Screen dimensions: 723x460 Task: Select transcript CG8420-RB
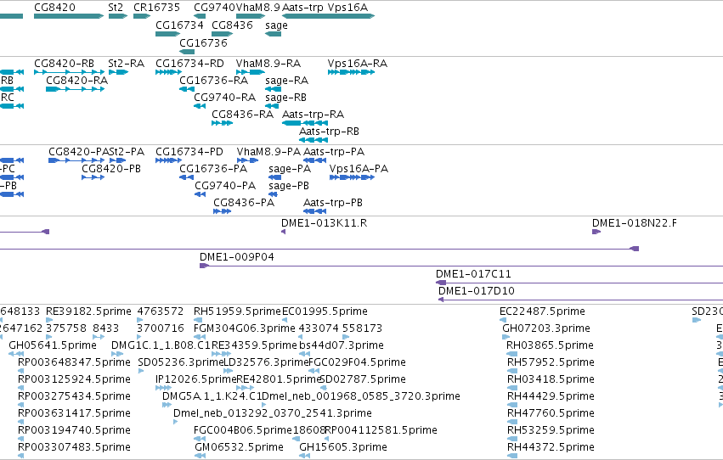point(69,72)
